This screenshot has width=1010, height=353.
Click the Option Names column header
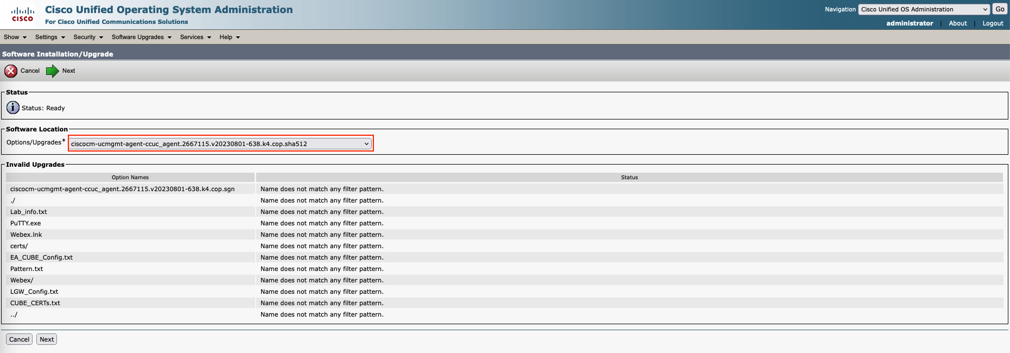click(130, 178)
